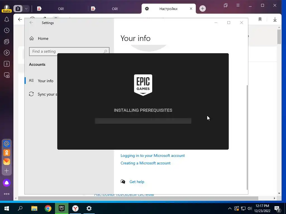The image size is (286, 214).
Task: Open Creating a Microsoft account link
Action: click(145, 163)
